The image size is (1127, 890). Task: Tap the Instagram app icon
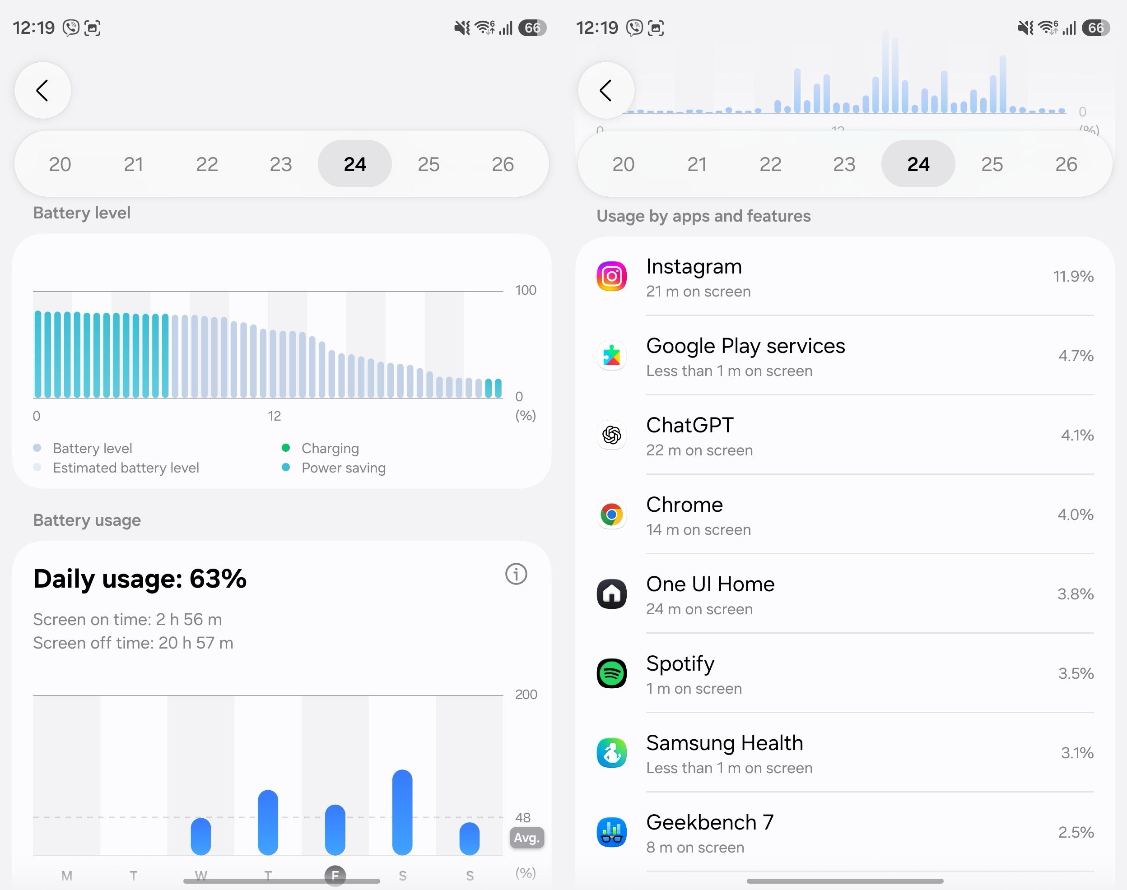611,276
